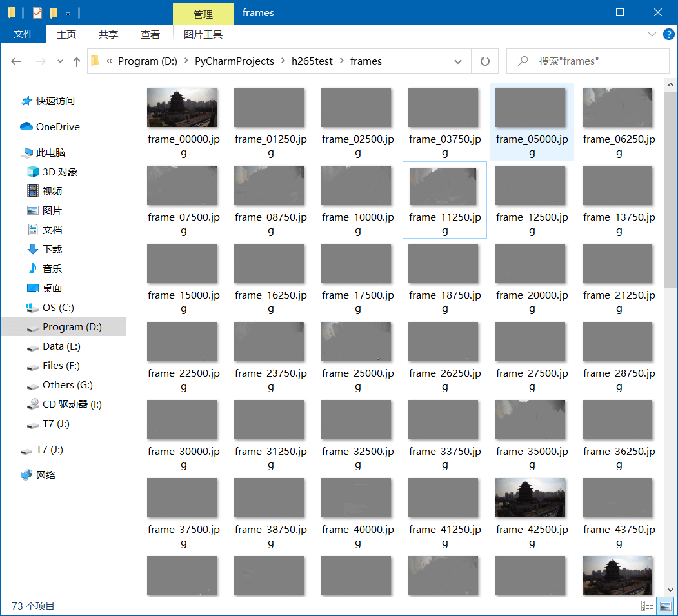Click the help question mark icon
The image size is (678, 616).
tap(668, 34)
